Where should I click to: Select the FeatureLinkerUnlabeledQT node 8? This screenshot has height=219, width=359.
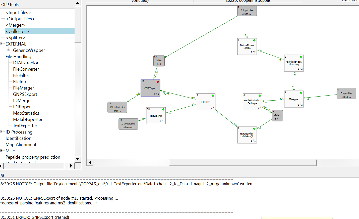(x=247, y=135)
